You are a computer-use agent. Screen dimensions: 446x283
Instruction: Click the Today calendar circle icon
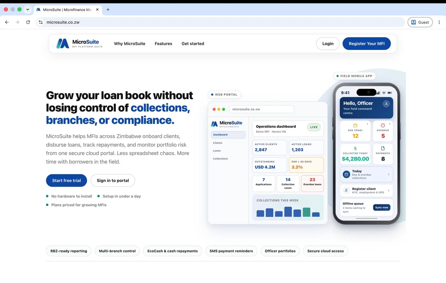346,174
